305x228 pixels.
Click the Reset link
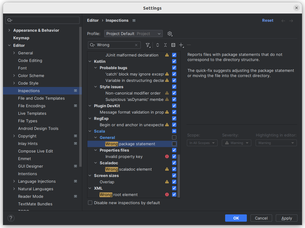click(268, 21)
